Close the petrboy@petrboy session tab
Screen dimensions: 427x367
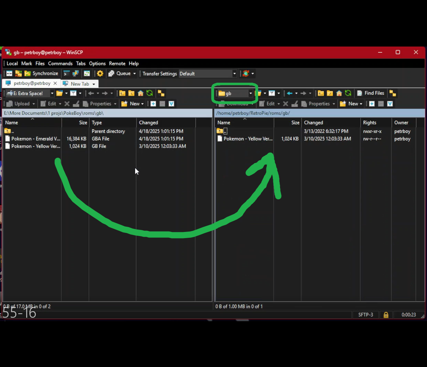tap(55, 83)
